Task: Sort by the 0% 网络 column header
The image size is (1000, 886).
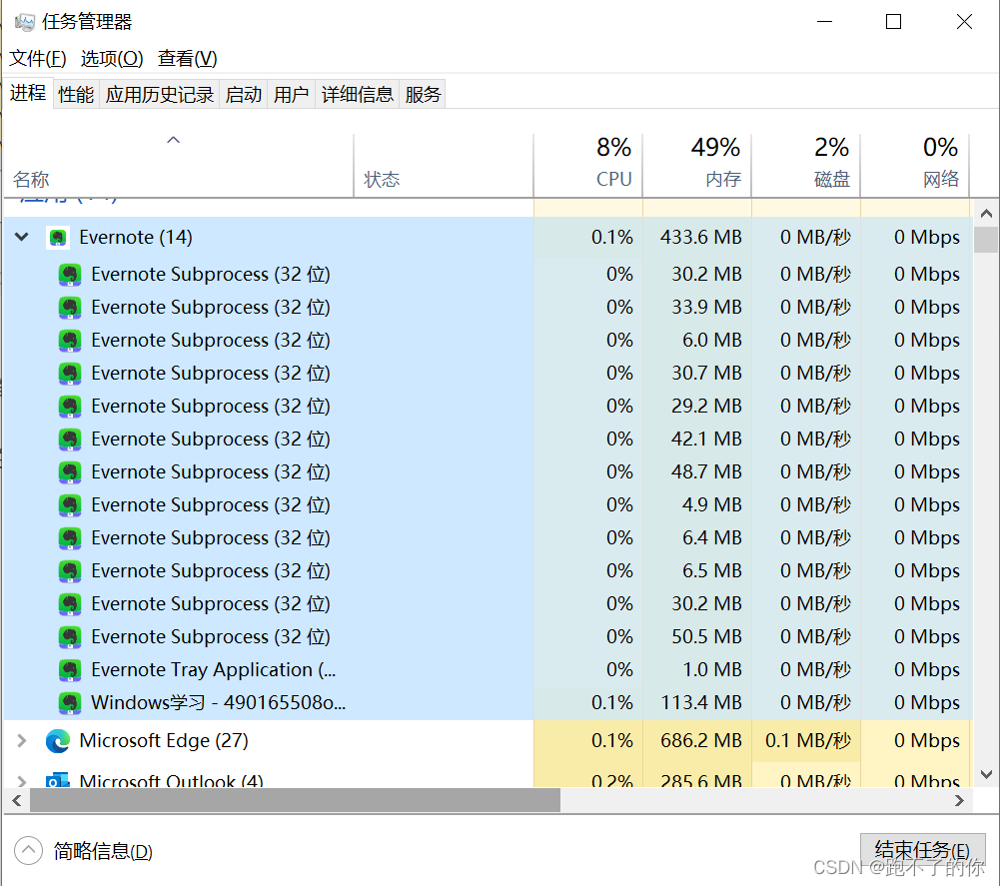Action: point(915,165)
